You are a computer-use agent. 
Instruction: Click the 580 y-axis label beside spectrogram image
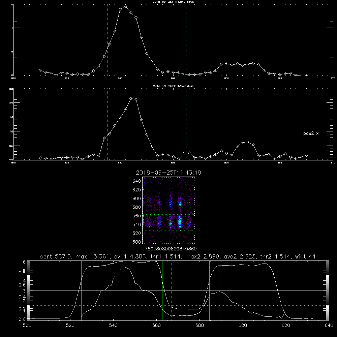[x=137, y=207]
